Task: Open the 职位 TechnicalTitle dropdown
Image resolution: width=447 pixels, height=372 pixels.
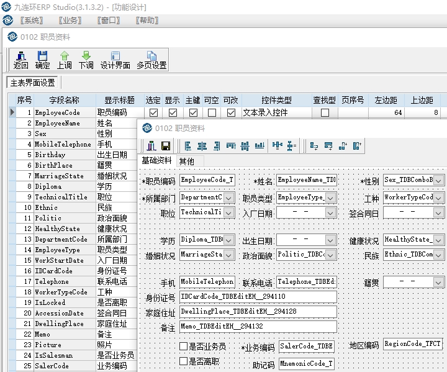Action: [x=228, y=212]
